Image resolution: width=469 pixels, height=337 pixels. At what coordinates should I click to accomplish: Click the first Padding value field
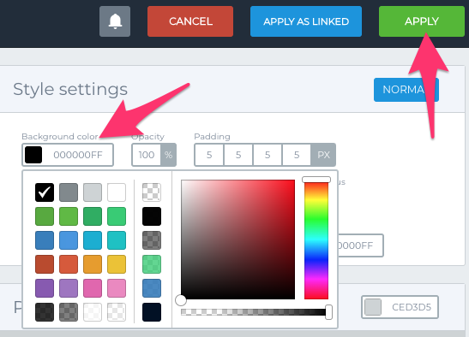point(209,155)
